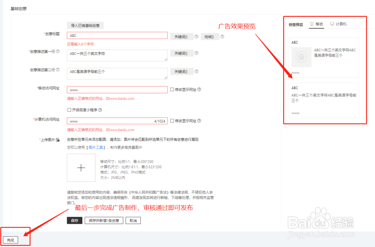Switch to the 移动 preview tab
Image resolution: width=375 pixels, height=247 pixels.
coord(317,23)
